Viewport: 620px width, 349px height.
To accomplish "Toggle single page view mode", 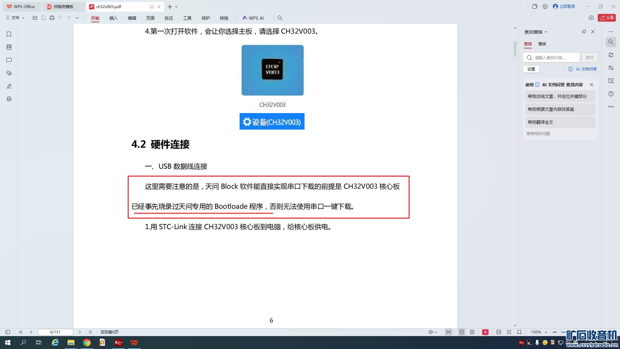I will click(x=462, y=332).
